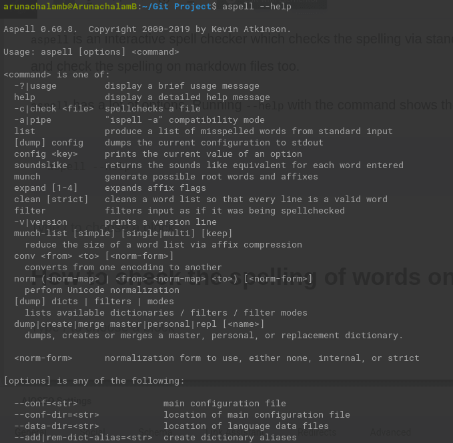This screenshot has height=443, width=453.
Task: Click 'generate possible root words and affixes' text
Action: (211, 177)
